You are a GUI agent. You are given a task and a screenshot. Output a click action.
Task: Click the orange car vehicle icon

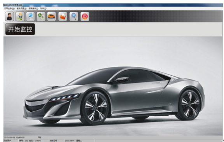pos(51,16)
